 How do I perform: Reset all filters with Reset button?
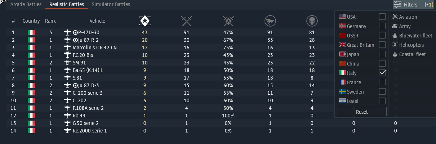pyautogui.click(x=362, y=112)
